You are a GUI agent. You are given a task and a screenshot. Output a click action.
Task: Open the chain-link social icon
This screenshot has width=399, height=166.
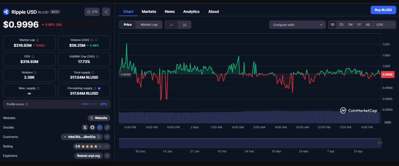tap(107, 127)
